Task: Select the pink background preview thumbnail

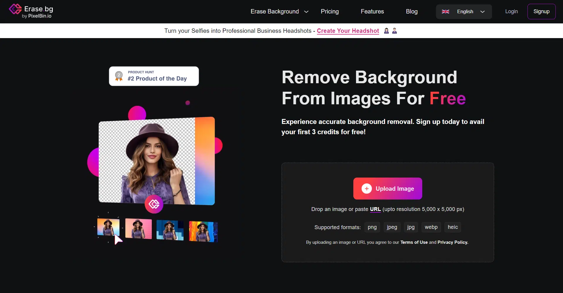Action: (138, 229)
